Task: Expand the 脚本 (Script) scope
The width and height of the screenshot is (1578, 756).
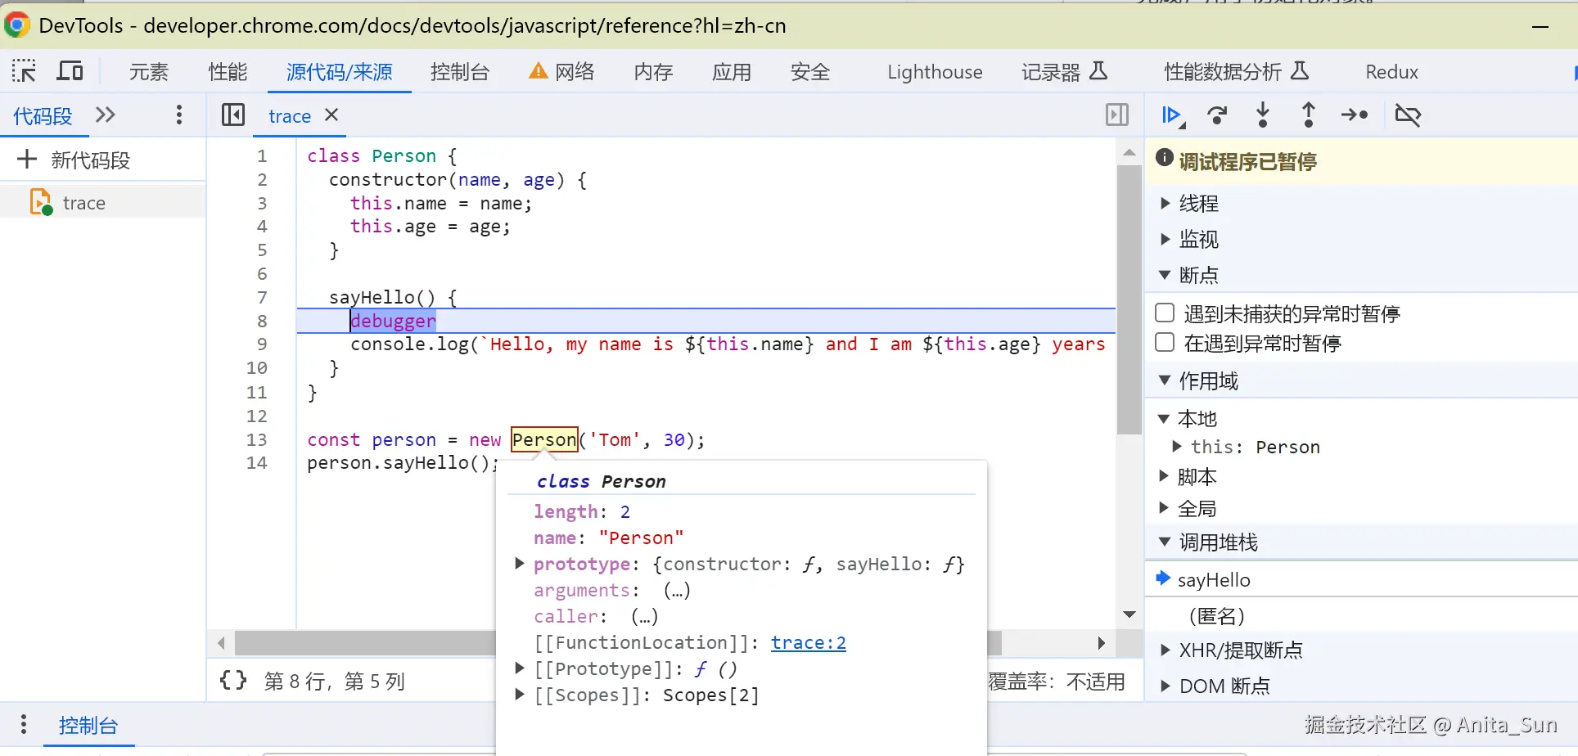Action: pyautogui.click(x=1164, y=475)
